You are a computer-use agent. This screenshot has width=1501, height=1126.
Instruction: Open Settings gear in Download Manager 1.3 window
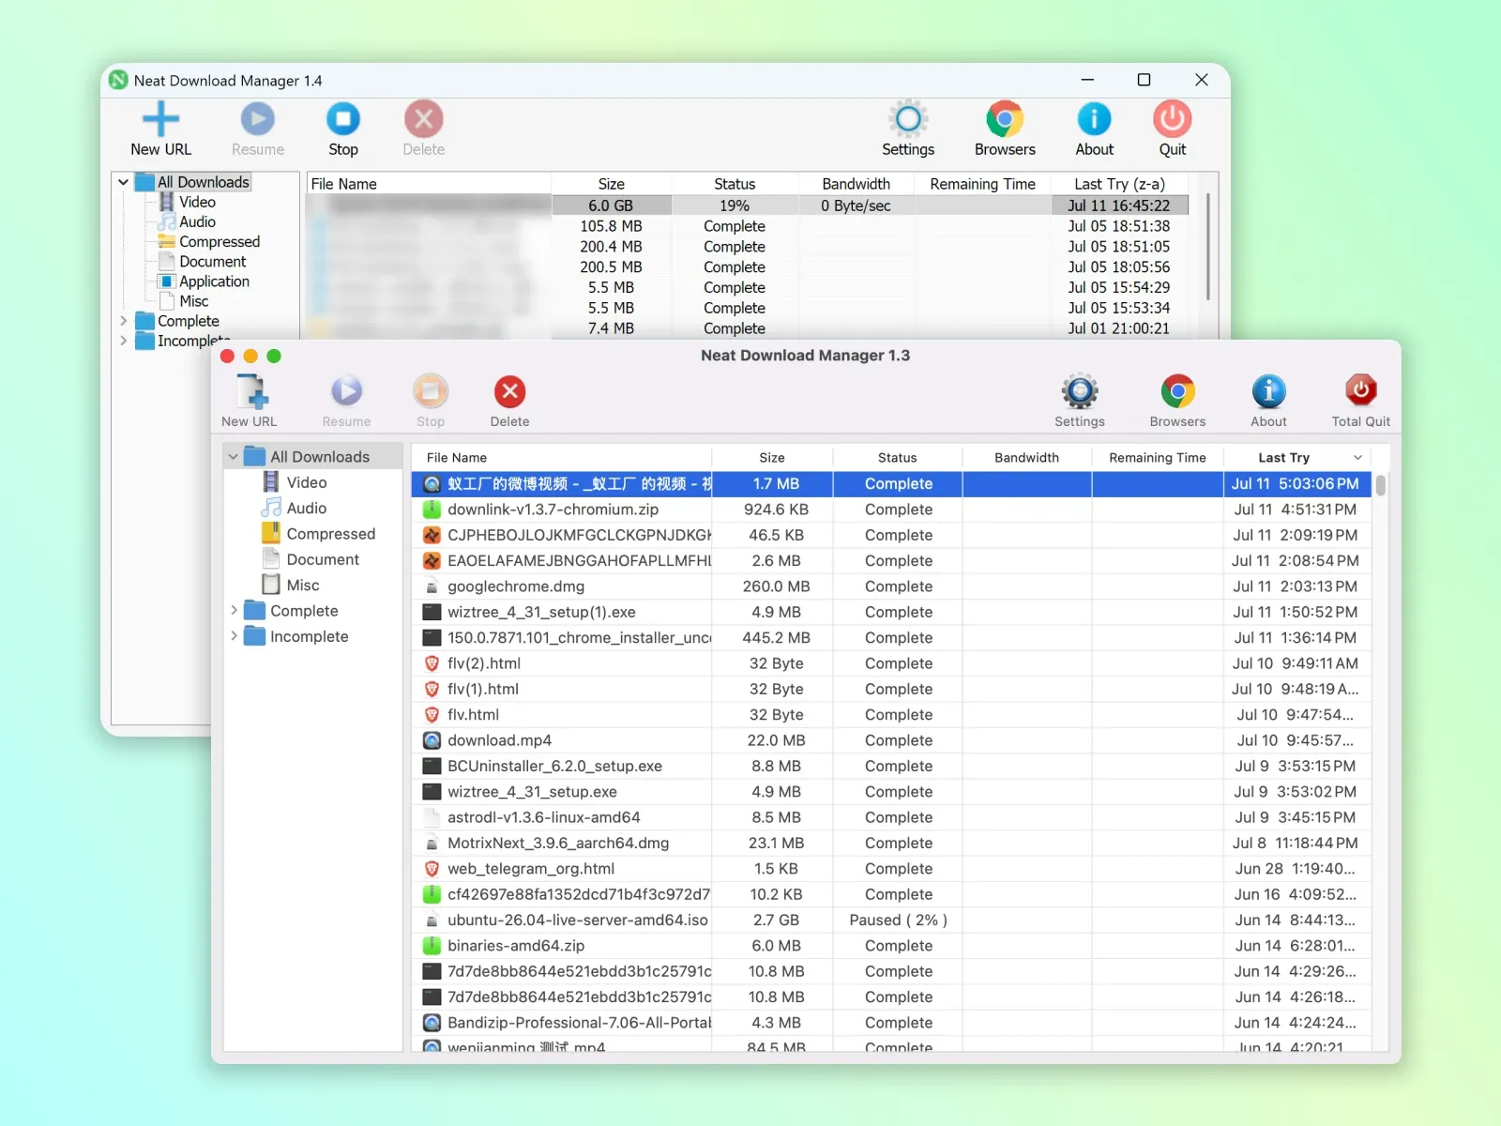tap(1080, 391)
